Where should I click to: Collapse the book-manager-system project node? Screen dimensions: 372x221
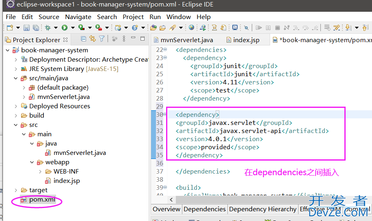pos(8,50)
